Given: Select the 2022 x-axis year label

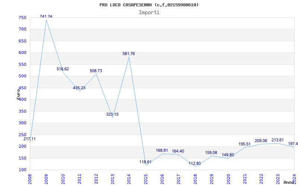Looking at the screenshot, I should pos(261,179).
